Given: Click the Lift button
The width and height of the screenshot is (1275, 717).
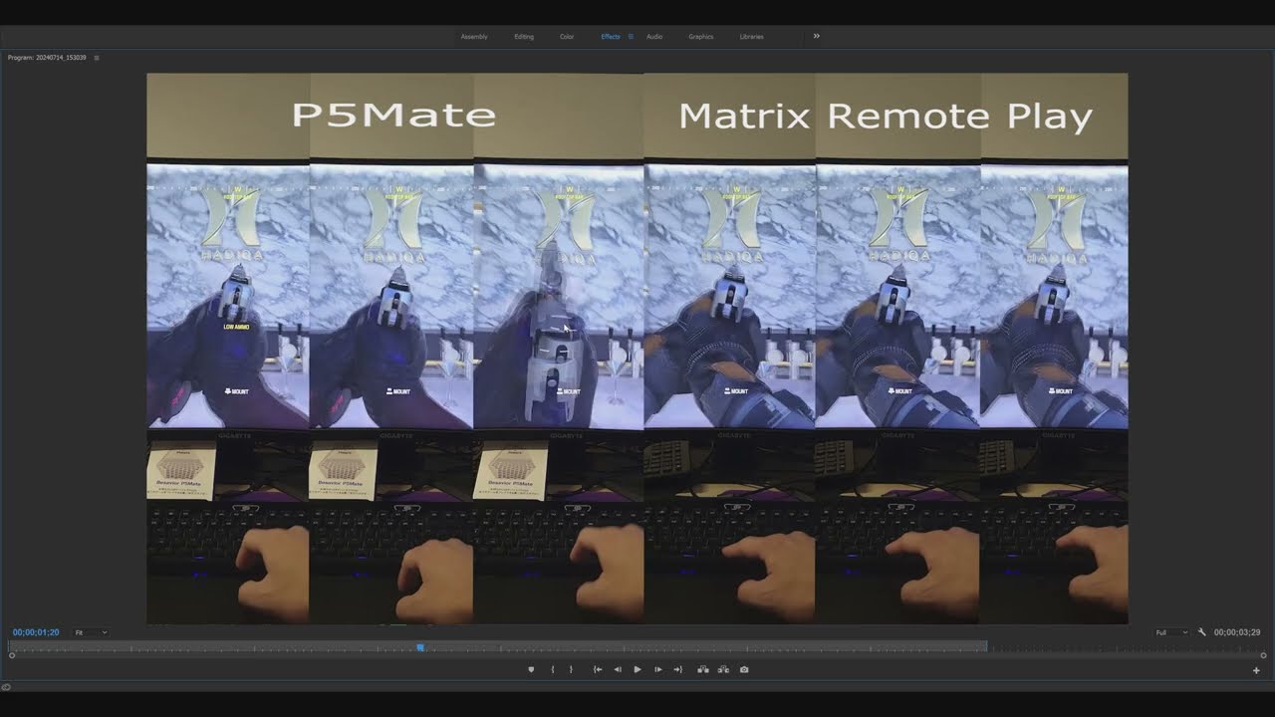Looking at the screenshot, I should (x=703, y=669).
